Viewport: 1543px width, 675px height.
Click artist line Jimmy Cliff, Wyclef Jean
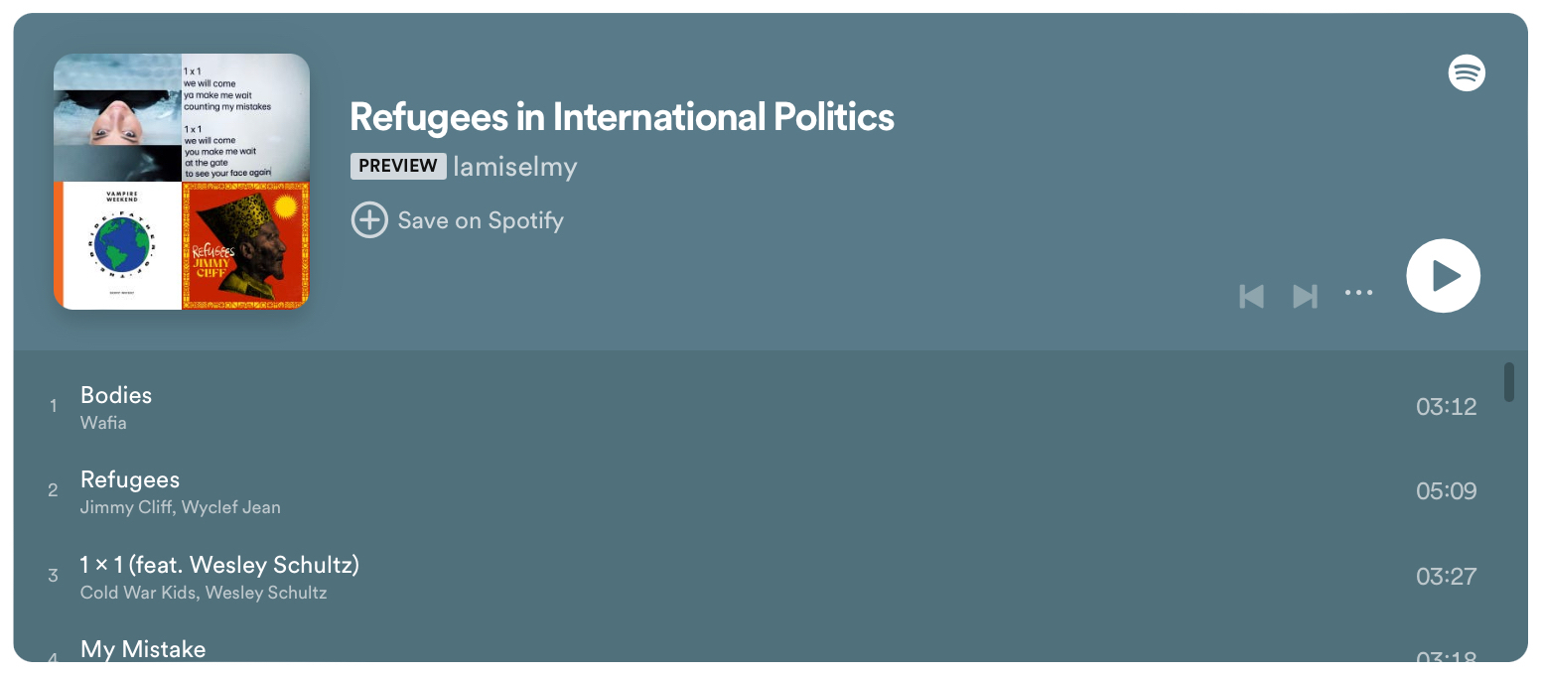pos(180,507)
